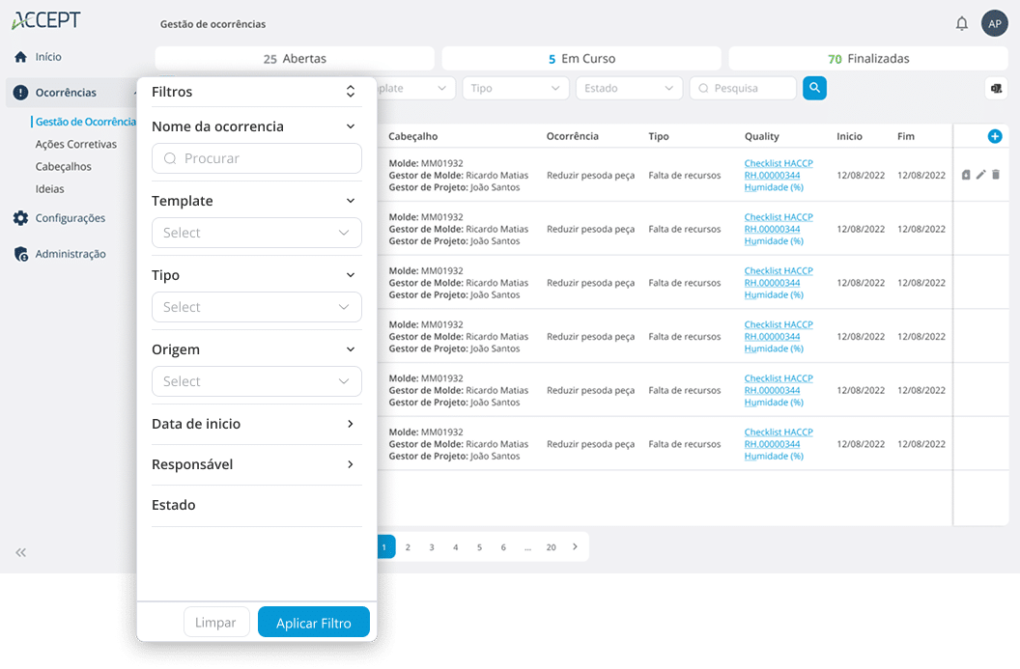Edit the first occurrence with the pencil icon
Screen dimensions: 1020x669
pos(980,175)
